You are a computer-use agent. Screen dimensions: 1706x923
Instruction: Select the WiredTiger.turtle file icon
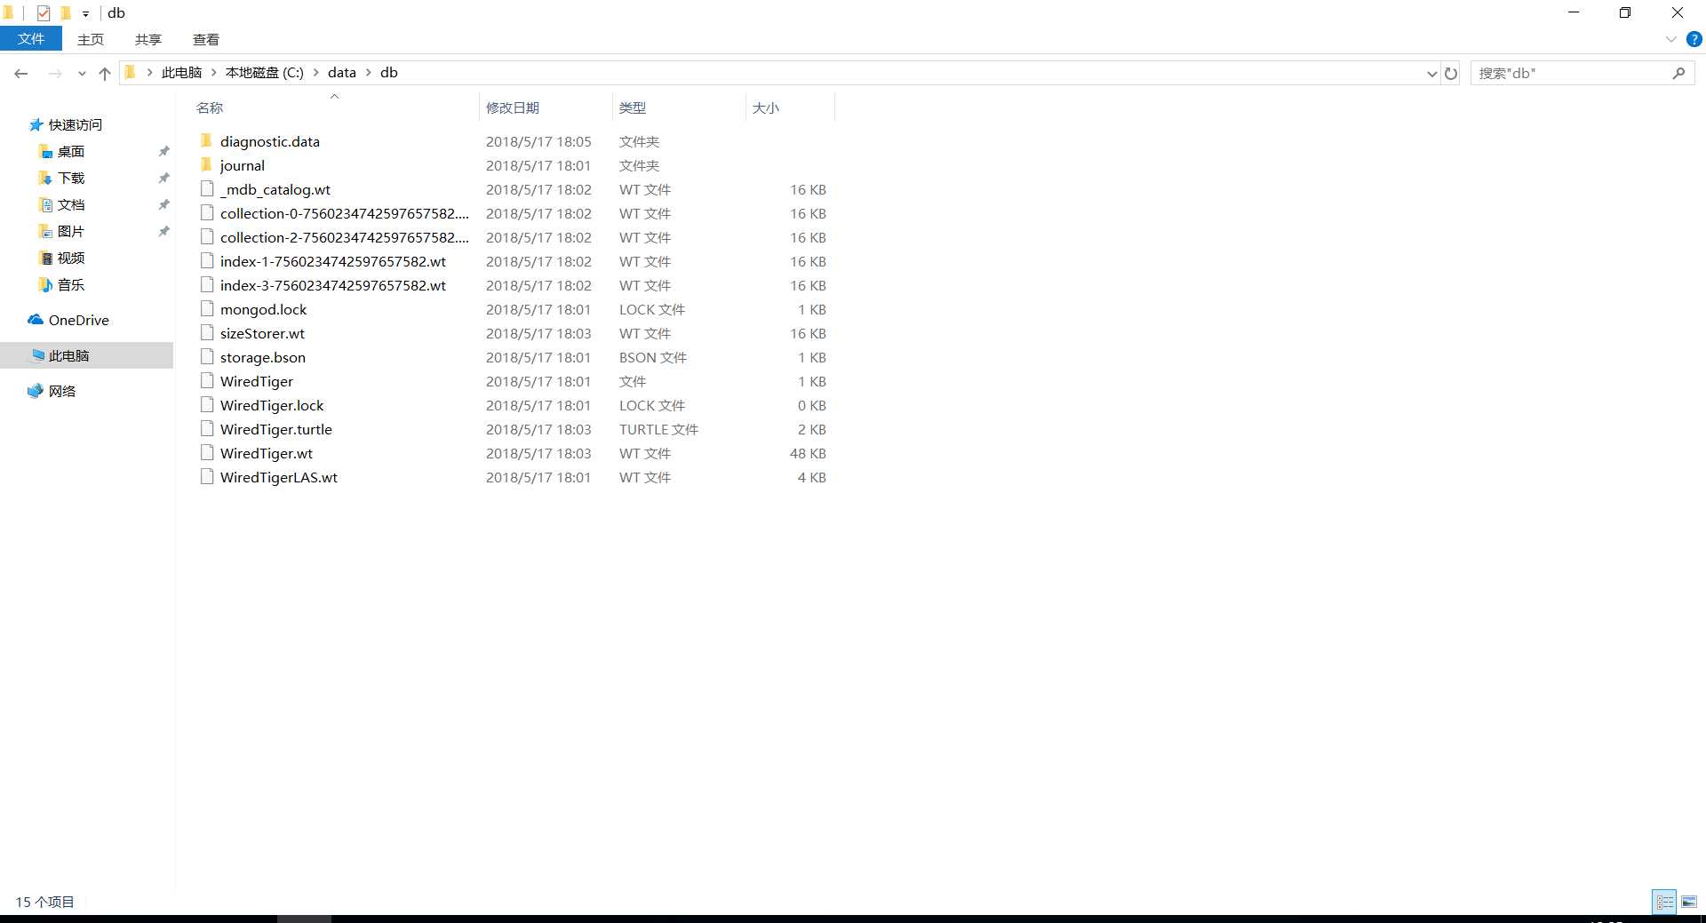207,428
